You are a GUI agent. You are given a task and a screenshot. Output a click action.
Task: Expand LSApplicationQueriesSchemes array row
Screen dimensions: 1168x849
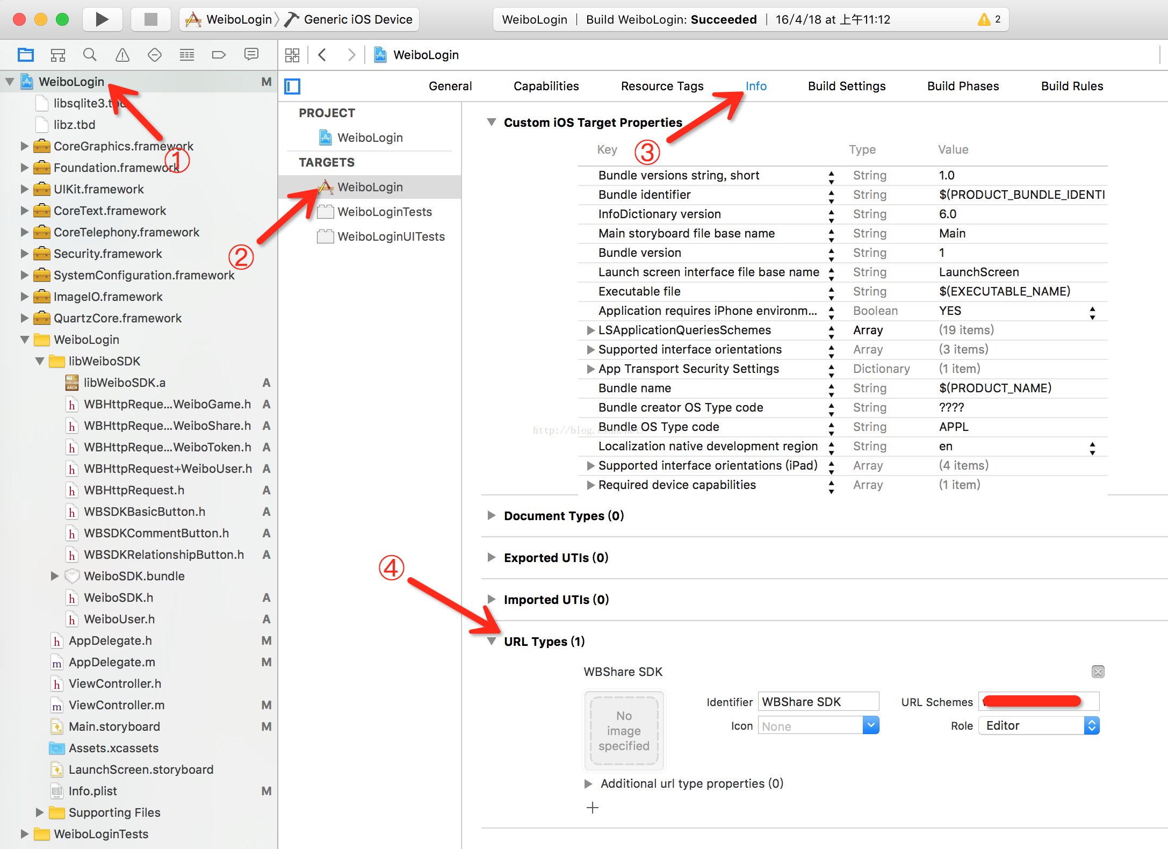pos(590,330)
